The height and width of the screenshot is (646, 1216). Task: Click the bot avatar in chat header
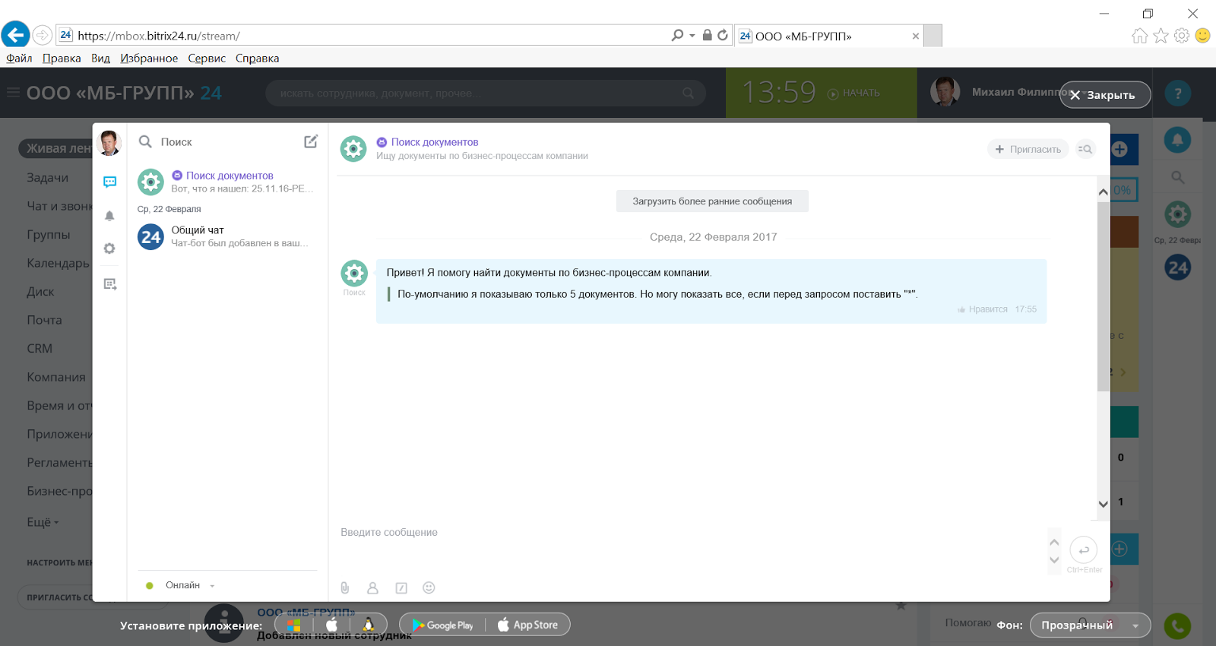tap(353, 149)
